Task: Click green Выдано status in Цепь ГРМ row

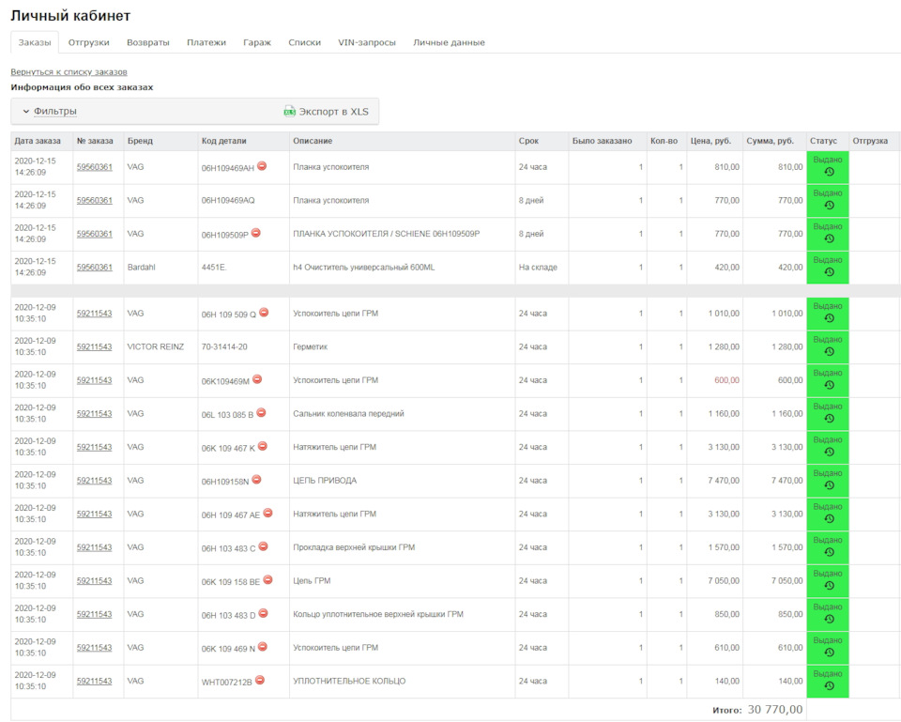Action: pyautogui.click(x=827, y=574)
